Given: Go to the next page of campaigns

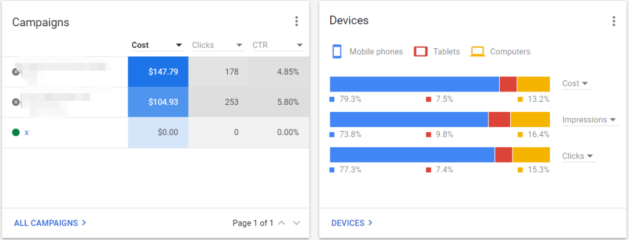Looking at the screenshot, I should point(296,223).
